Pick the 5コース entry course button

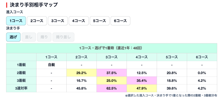tap(99, 21)
